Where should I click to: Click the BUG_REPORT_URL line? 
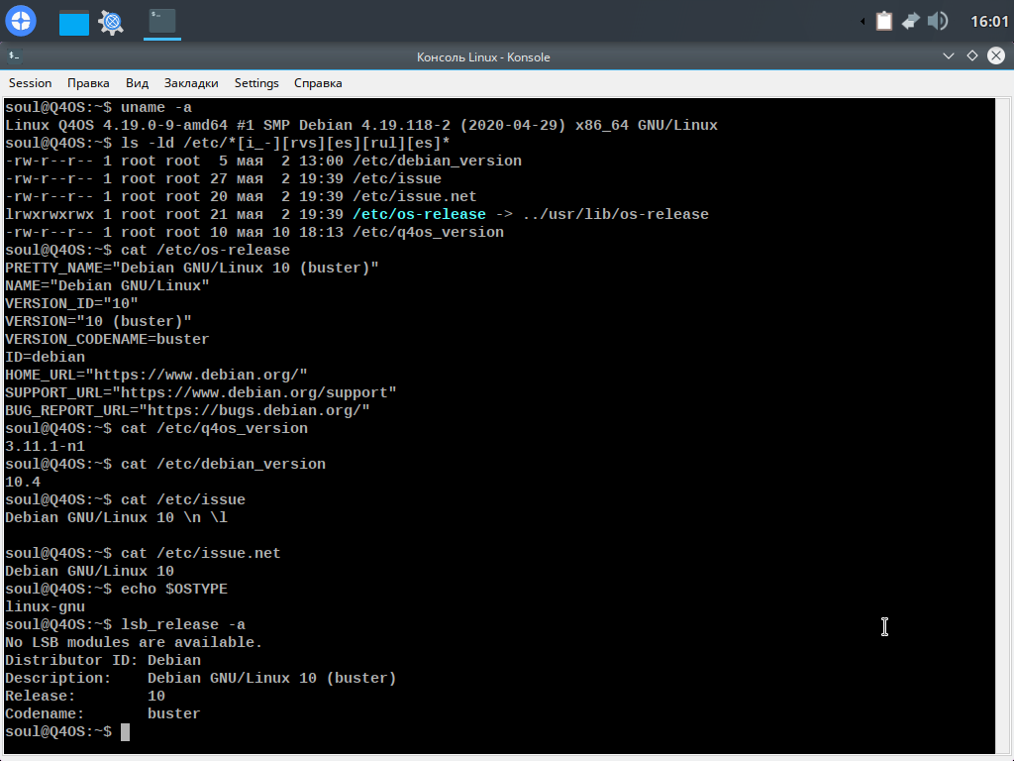[x=187, y=411]
